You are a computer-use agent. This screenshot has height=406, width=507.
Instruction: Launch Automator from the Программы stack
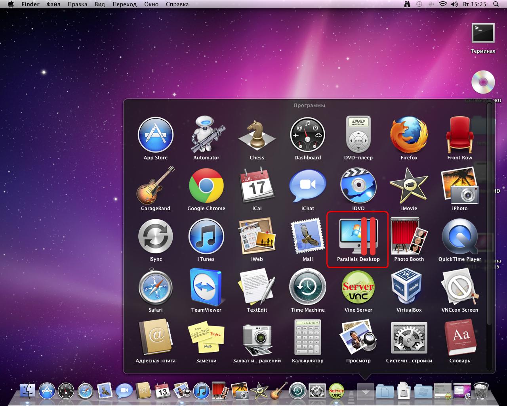tap(206, 135)
